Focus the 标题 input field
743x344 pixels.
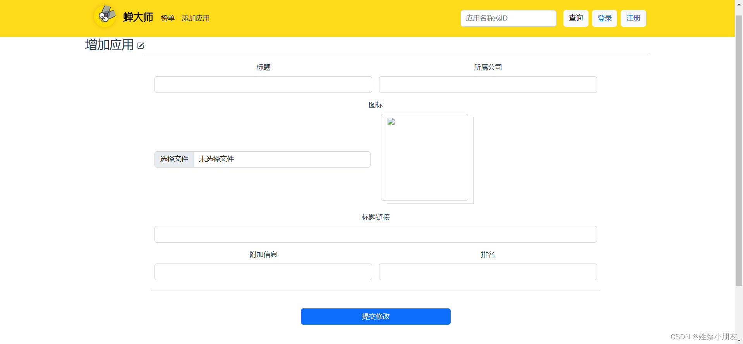click(x=263, y=84)
